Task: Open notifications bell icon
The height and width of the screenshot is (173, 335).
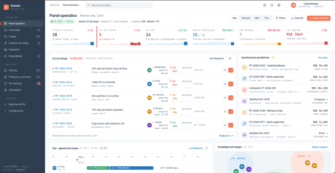Action: click(x=272, y=5)
